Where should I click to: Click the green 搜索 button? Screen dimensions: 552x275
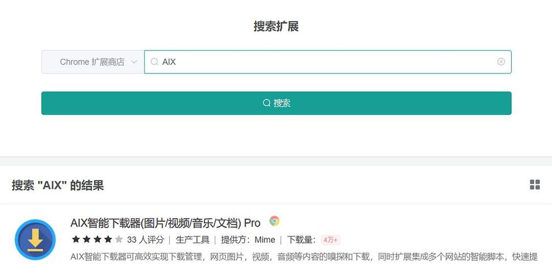[x=277, y=103]
